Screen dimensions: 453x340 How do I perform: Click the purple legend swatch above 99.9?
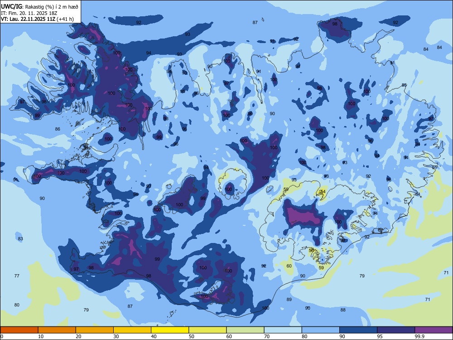[x=434, y=330]
